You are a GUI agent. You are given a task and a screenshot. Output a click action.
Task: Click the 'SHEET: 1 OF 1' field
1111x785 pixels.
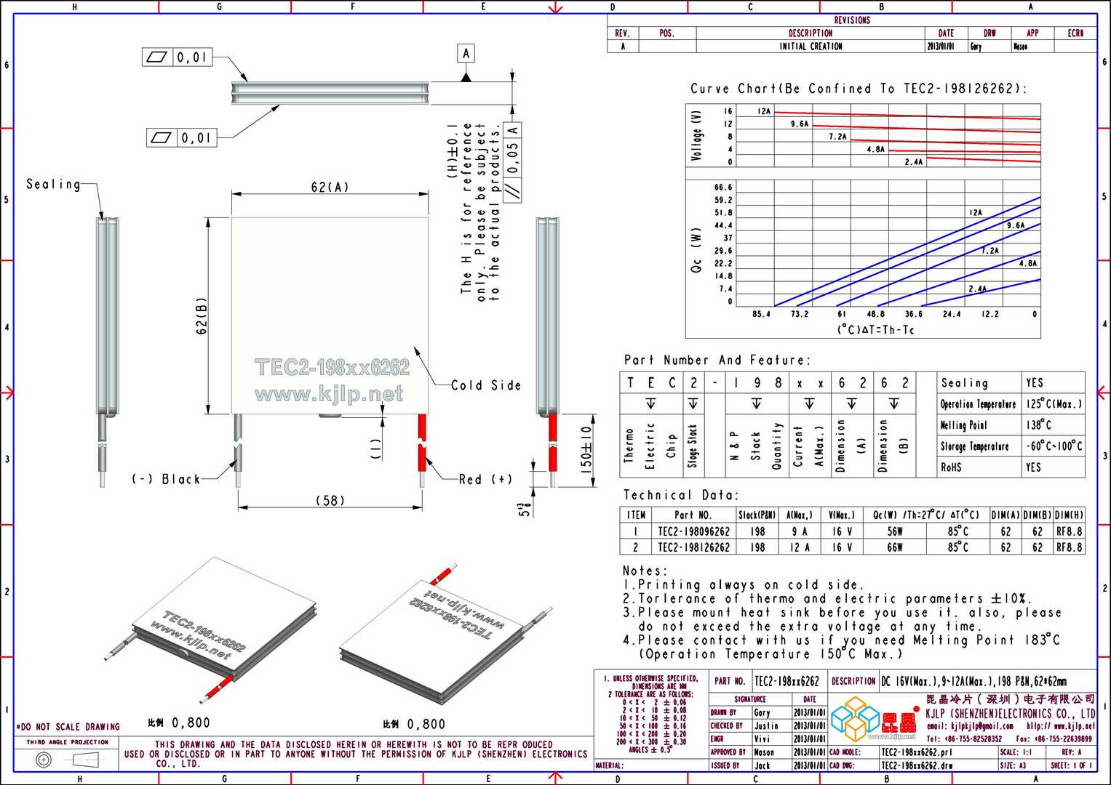click(x=1072, y=765)
